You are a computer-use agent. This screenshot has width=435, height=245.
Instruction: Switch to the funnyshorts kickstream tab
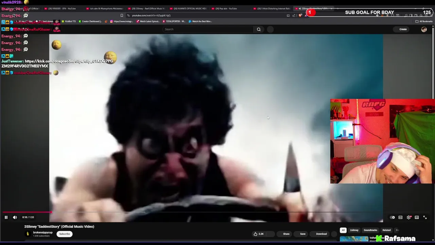click(105, 9)
